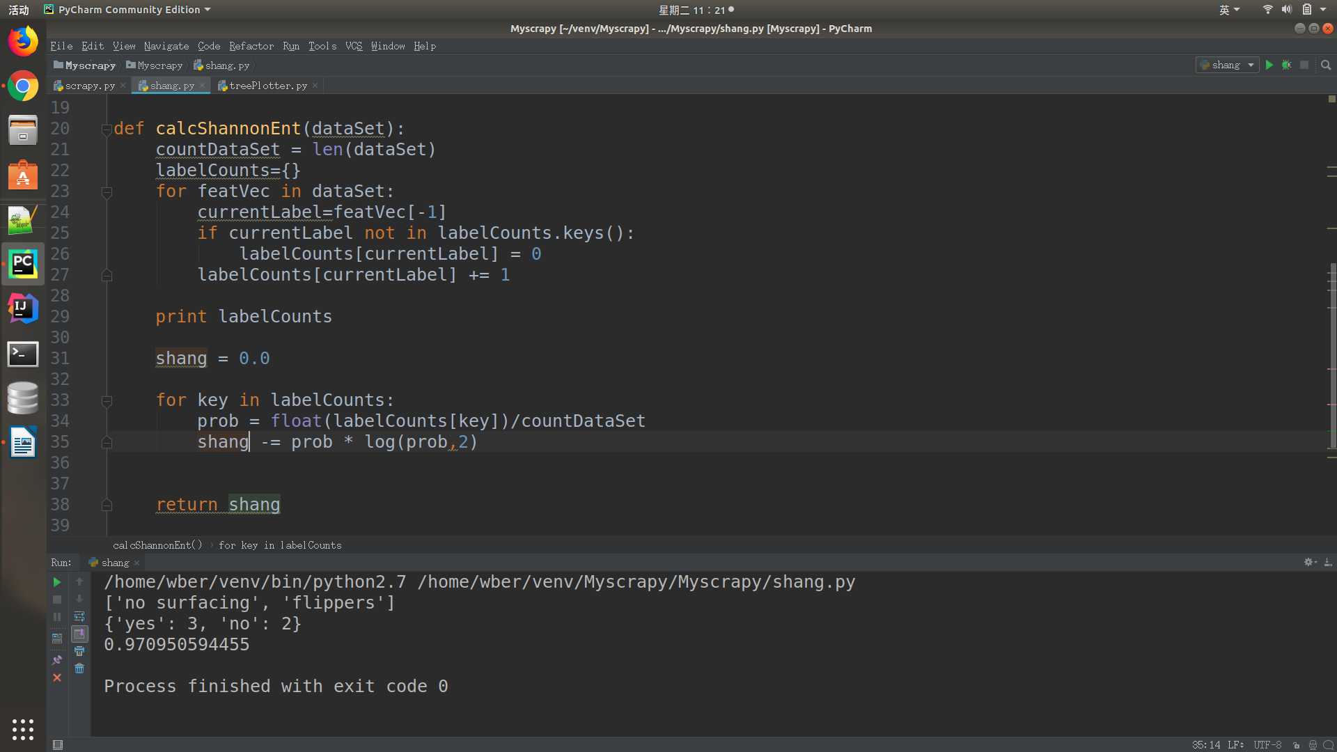Show Applications grid in the dock
1337x752 pixels.
pyautogui.click(x=23, y=729)
